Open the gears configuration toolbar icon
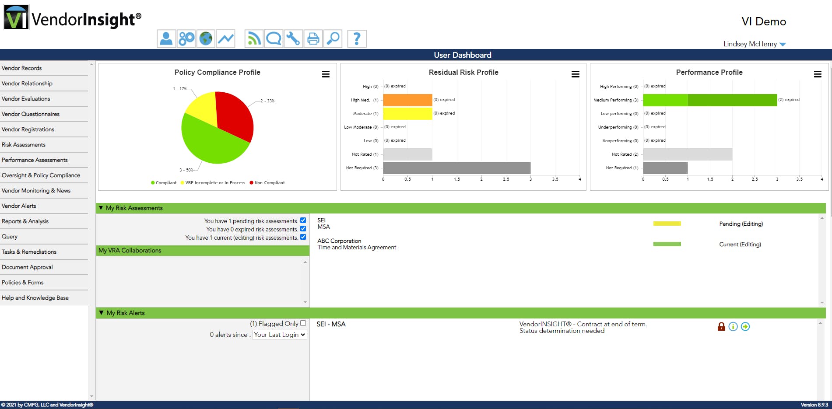 [186, 38]
